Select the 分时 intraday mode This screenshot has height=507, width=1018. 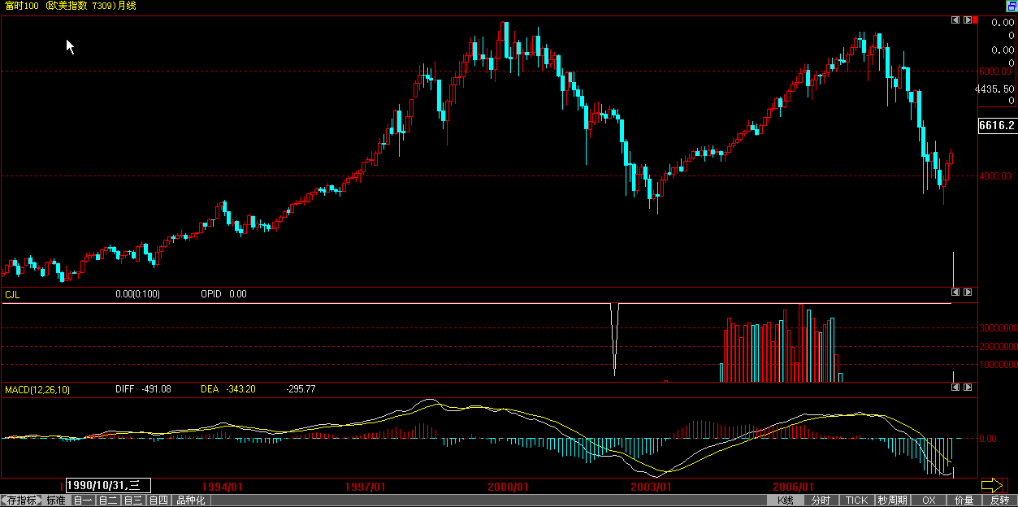click(821, 500)
